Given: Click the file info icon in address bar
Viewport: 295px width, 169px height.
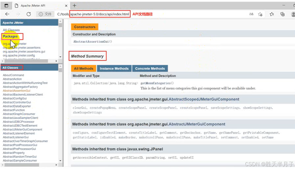Looking at the screenshot, I should 41,14.
